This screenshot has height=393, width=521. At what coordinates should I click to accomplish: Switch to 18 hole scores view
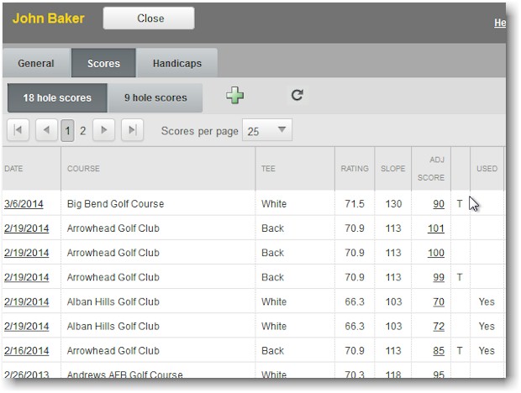click(57, 97)
